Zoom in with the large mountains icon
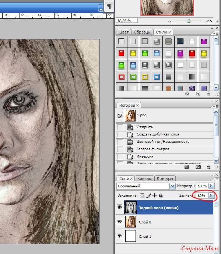This screenshot has width=221, height=254. [x=209, y=21]
